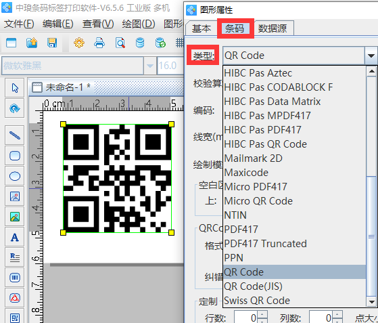
Task: Click the list scrollbar up arrow
Action: tap(371, 71)
